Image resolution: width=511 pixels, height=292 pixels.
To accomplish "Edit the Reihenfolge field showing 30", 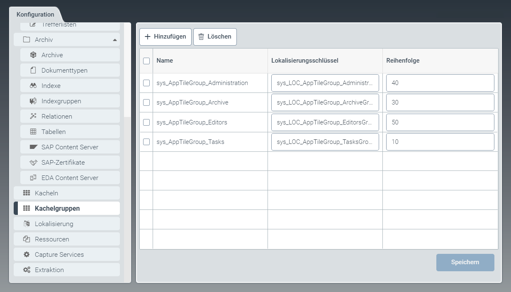I will point(440,102).
